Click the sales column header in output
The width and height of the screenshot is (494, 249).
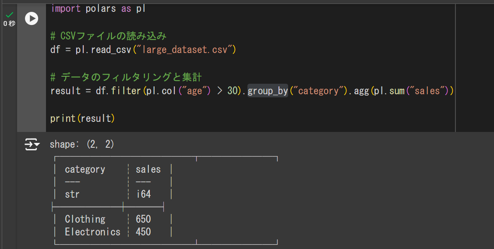pos(148,169)
